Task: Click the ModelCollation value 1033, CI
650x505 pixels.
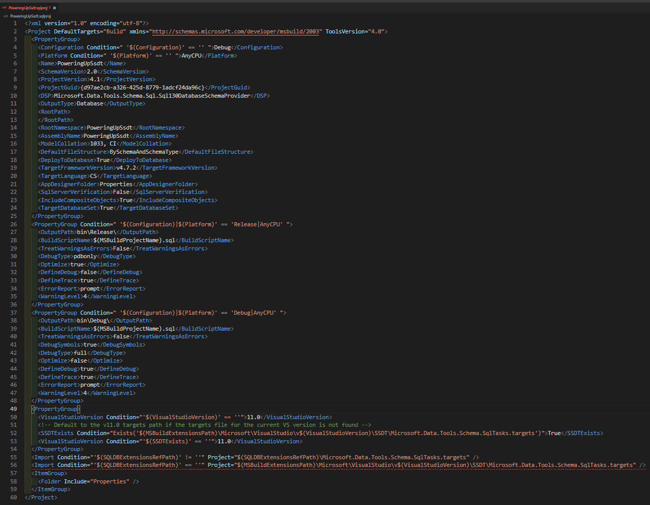Action: pyautogui.click(x=103, y=143)
